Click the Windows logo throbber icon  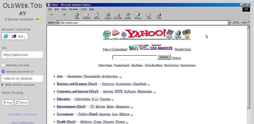click(246, 9)
